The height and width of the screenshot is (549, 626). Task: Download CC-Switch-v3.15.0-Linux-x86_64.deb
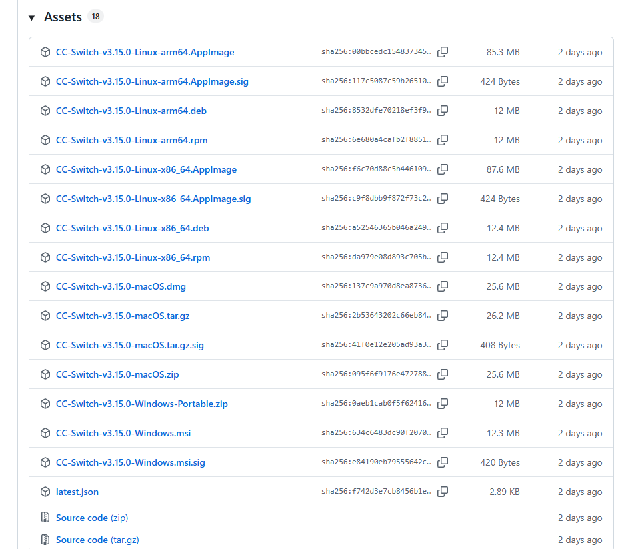tap(133, 229)
